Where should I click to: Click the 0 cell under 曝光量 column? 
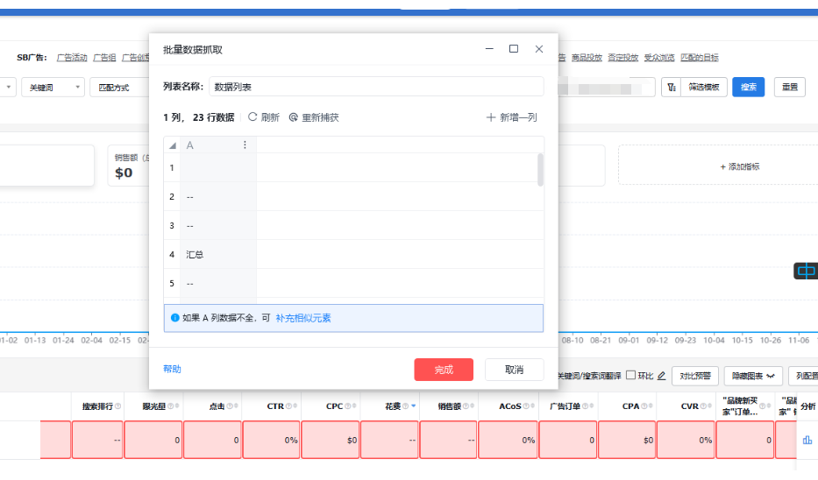pyautogui.click(x=153, y=440)
